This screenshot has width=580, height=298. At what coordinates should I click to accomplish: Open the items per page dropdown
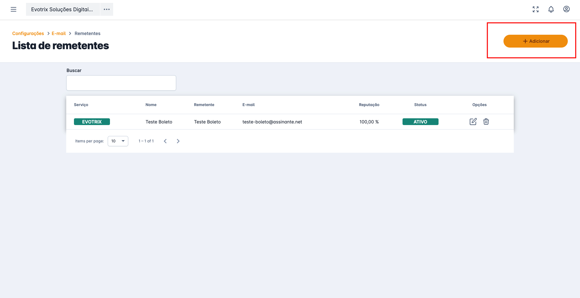[x=118, y=141]
